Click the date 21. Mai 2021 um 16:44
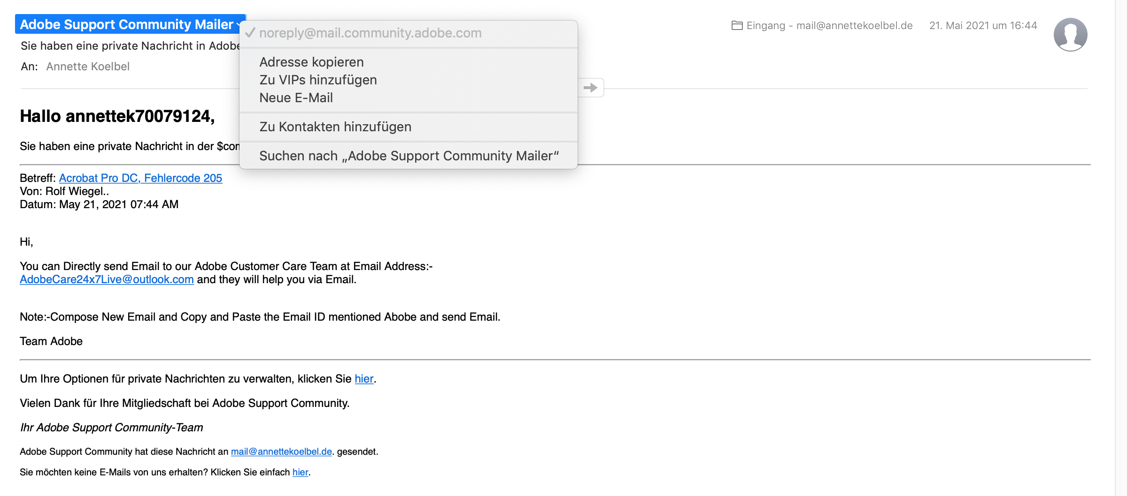 [983, 25]
